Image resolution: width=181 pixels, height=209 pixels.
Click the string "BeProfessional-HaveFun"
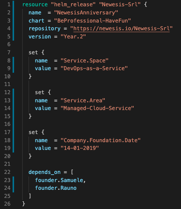click(x=93, y=21)
